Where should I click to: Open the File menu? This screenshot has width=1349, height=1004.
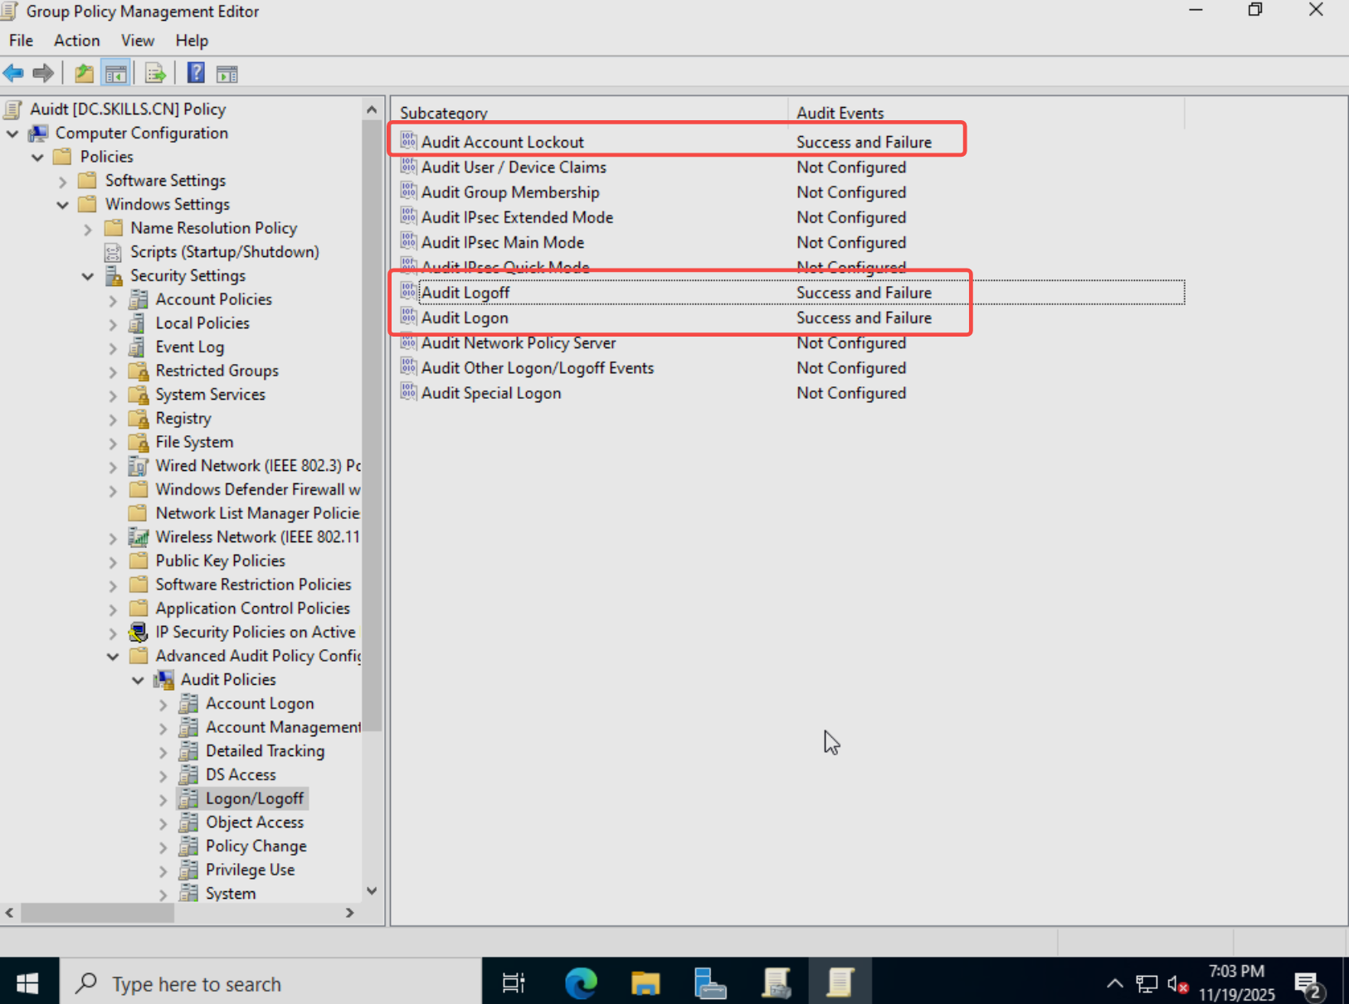(x=21, y=41)
